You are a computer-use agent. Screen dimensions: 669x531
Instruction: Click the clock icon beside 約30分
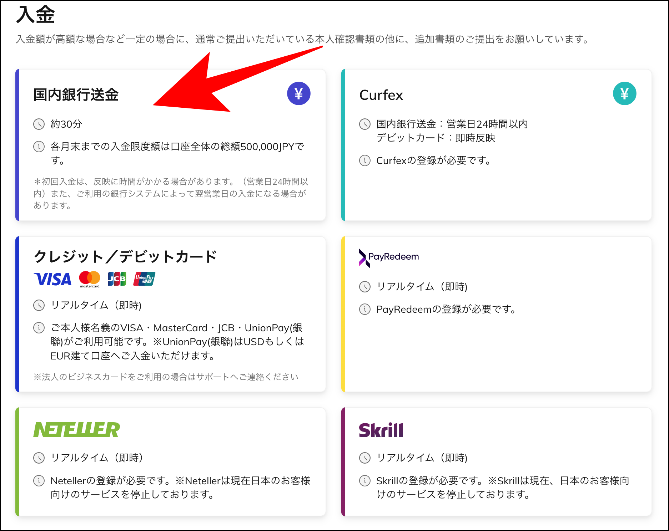[39, 124]
